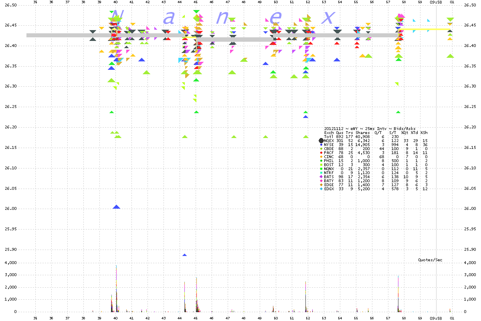Click the quotes/sec spike just before second 58
The image size is (481, 321).
(398, 293)
